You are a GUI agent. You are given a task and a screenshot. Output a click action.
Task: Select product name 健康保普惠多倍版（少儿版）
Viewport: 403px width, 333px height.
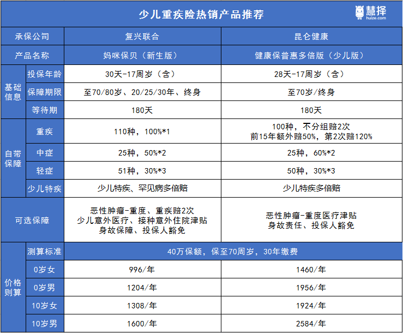pos(311,56)
